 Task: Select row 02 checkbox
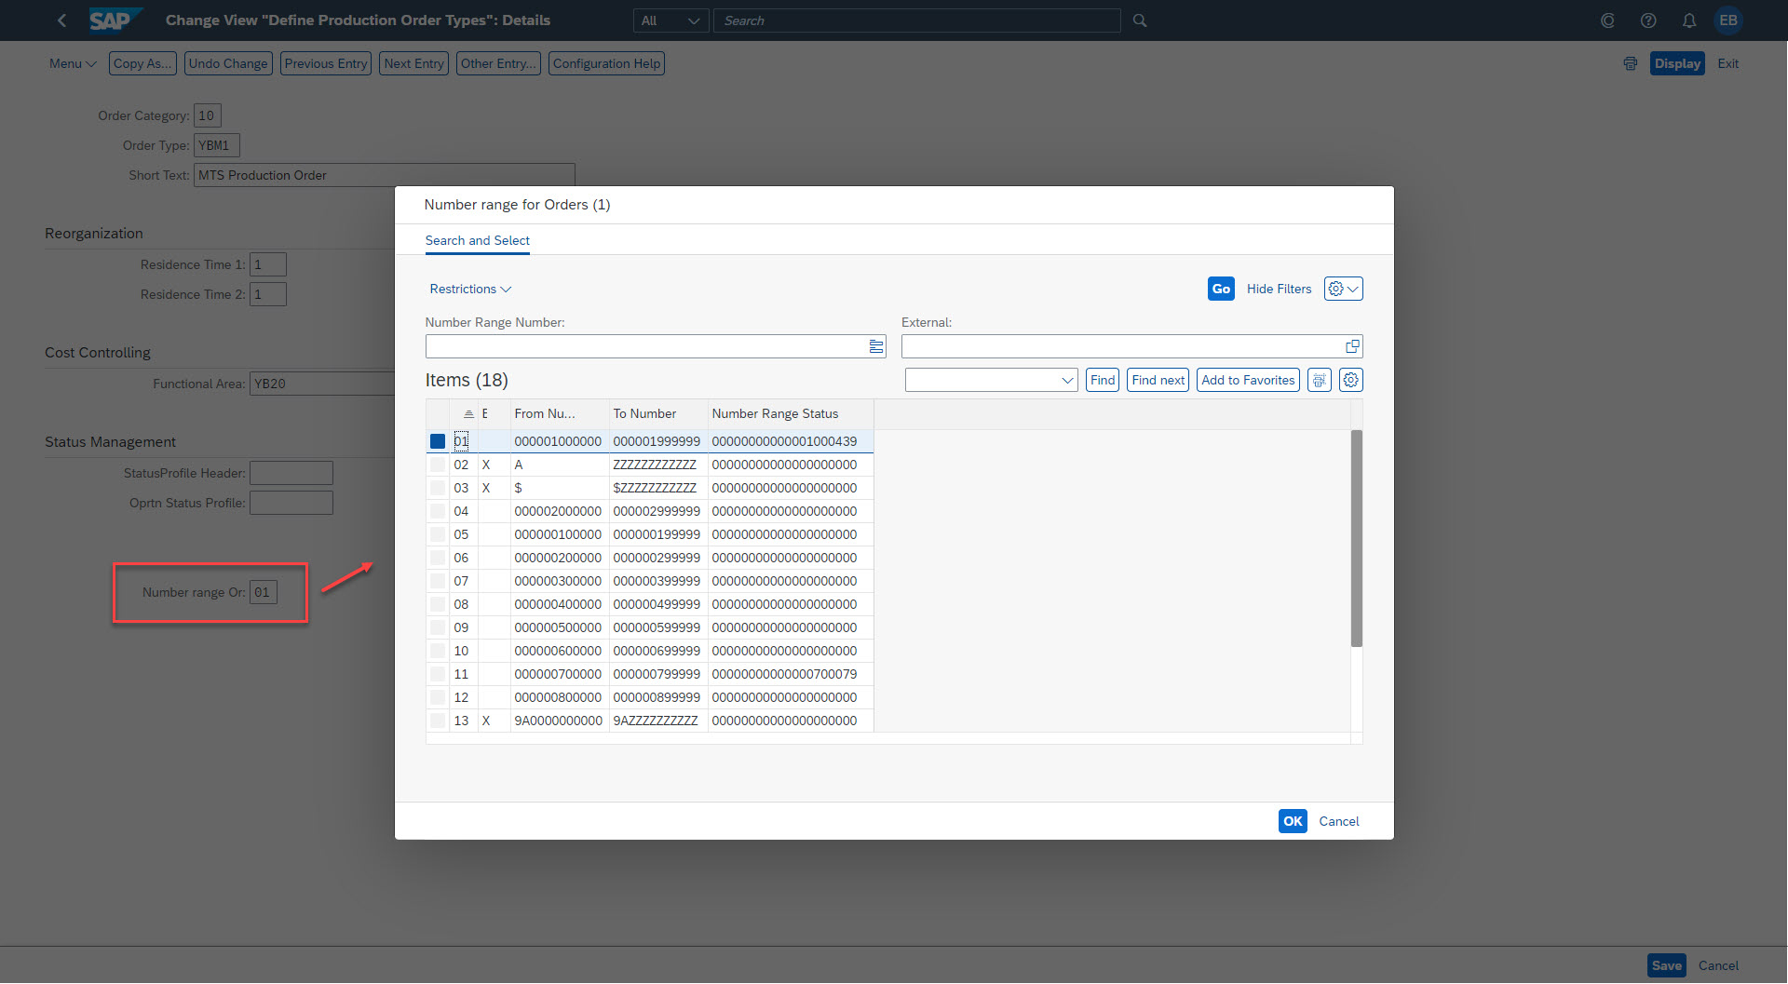[x=438, y=465]
